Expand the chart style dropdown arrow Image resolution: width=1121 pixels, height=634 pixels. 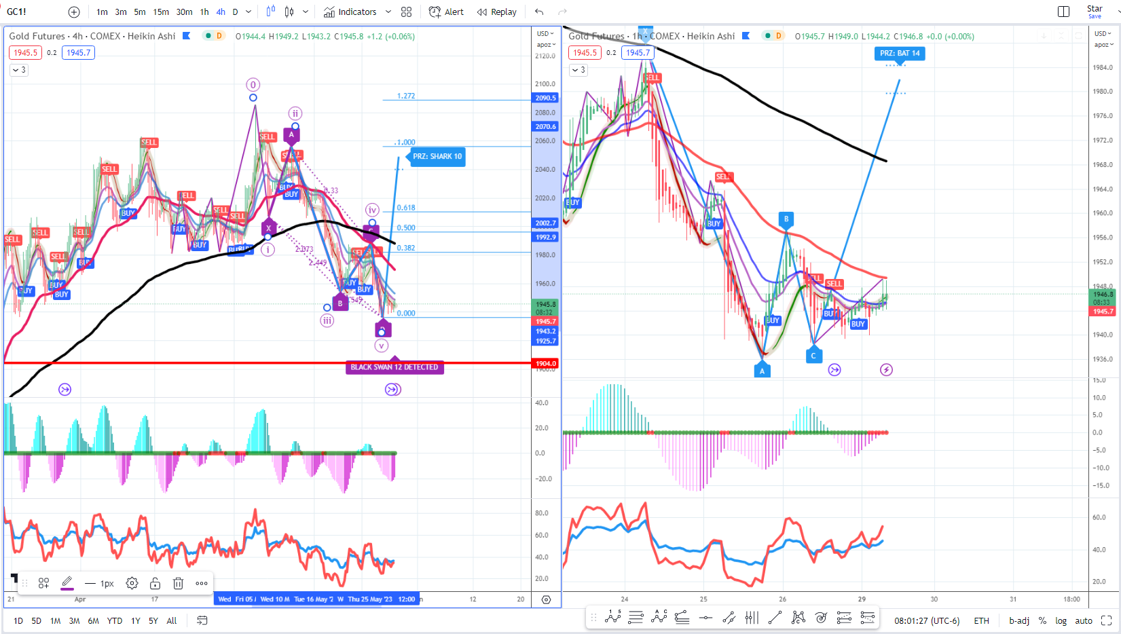tap(306, 12)
